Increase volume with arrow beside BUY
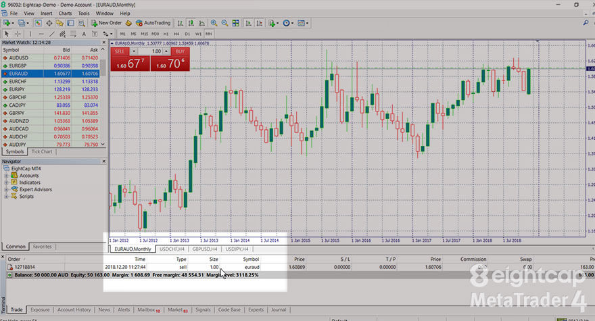Screen dimensions: 595x321 [x=166, y=51]
